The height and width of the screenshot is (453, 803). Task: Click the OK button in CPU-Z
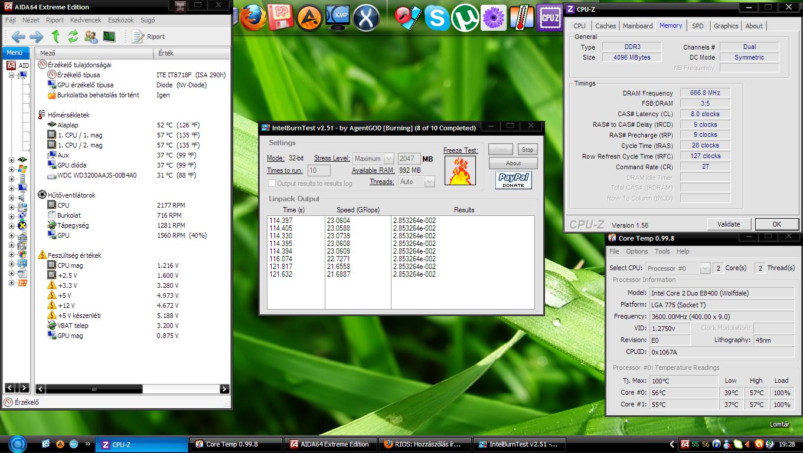[777, 224]
